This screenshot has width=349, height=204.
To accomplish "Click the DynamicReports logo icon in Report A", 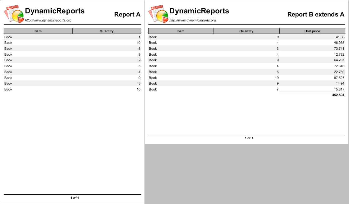I will (14, 14).
